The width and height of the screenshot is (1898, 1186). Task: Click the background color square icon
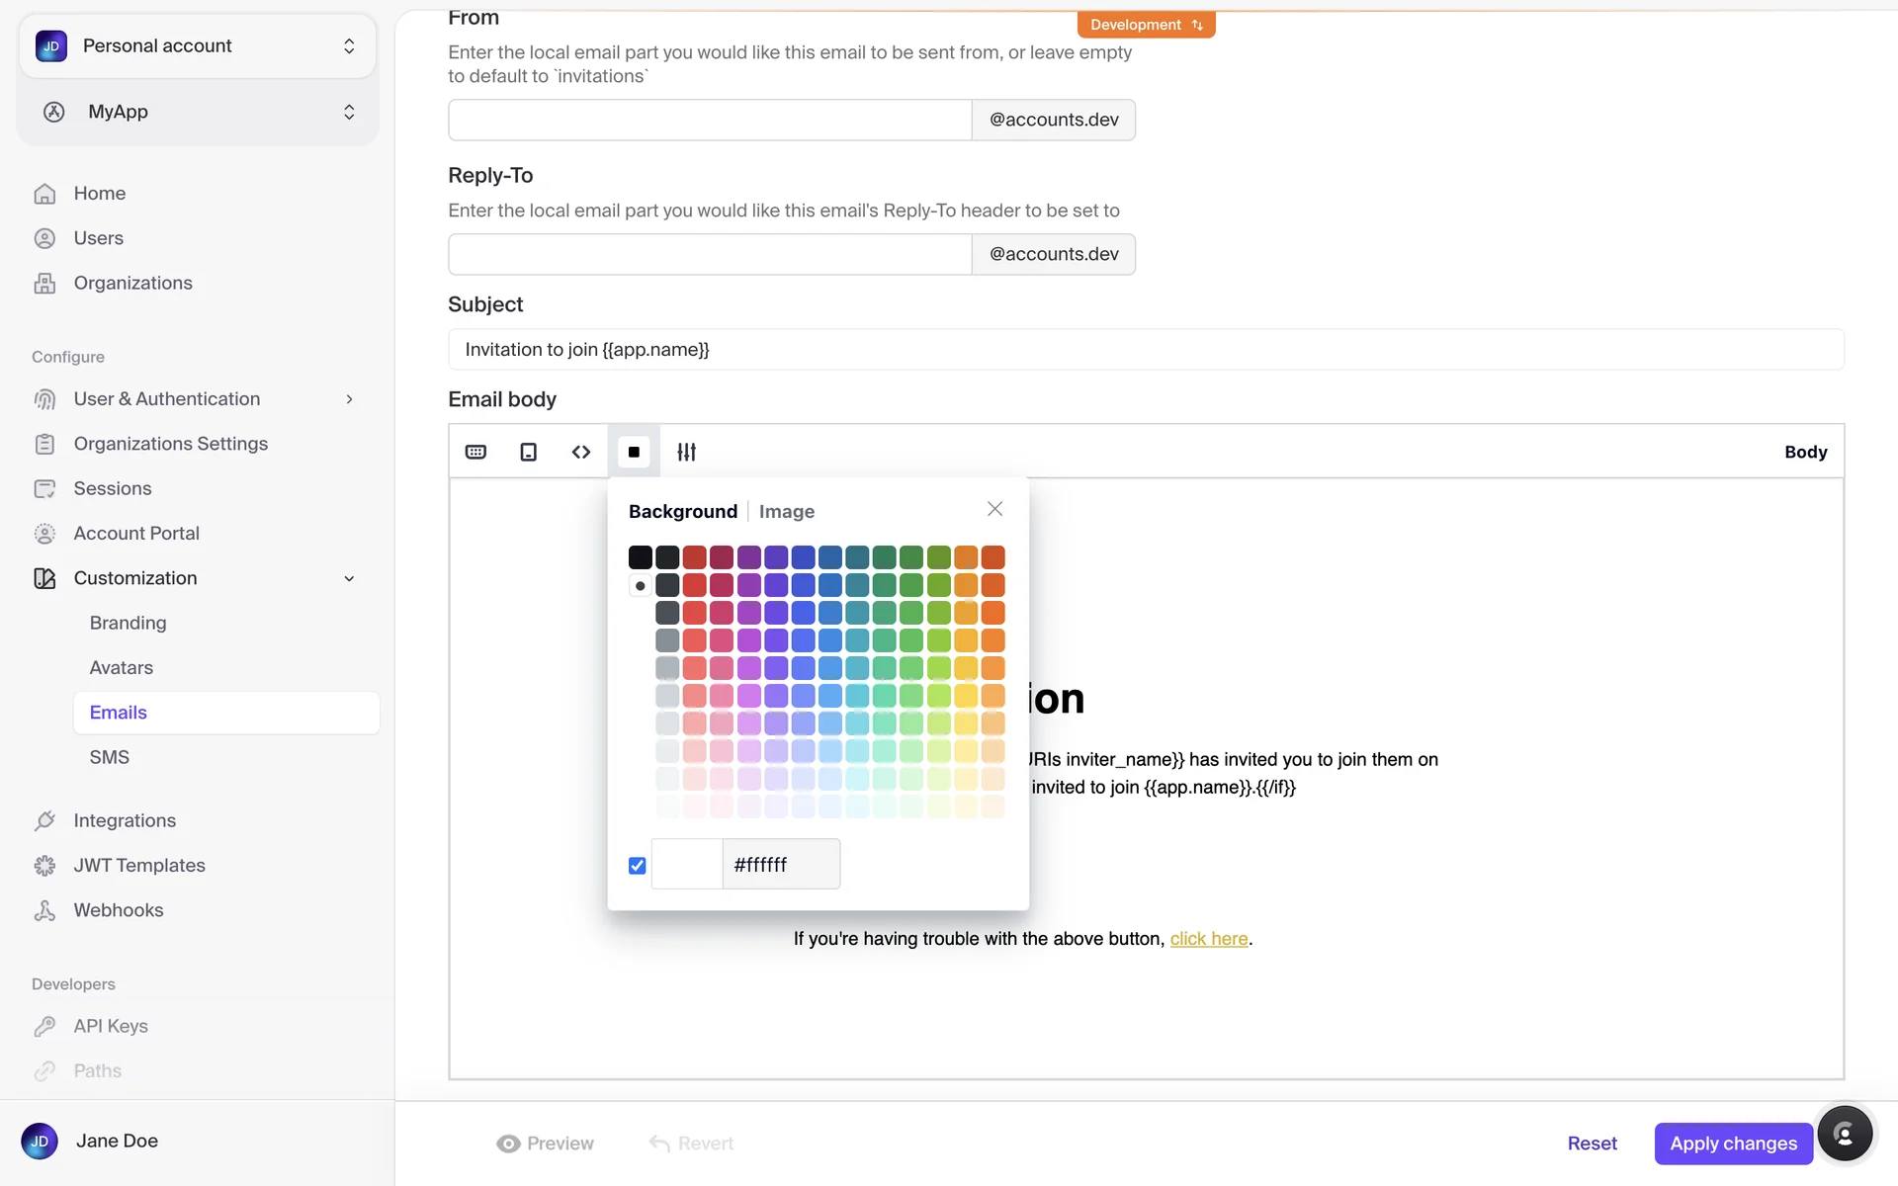(634, 452)
